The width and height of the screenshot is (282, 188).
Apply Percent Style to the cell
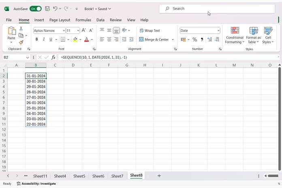point(194,39)
